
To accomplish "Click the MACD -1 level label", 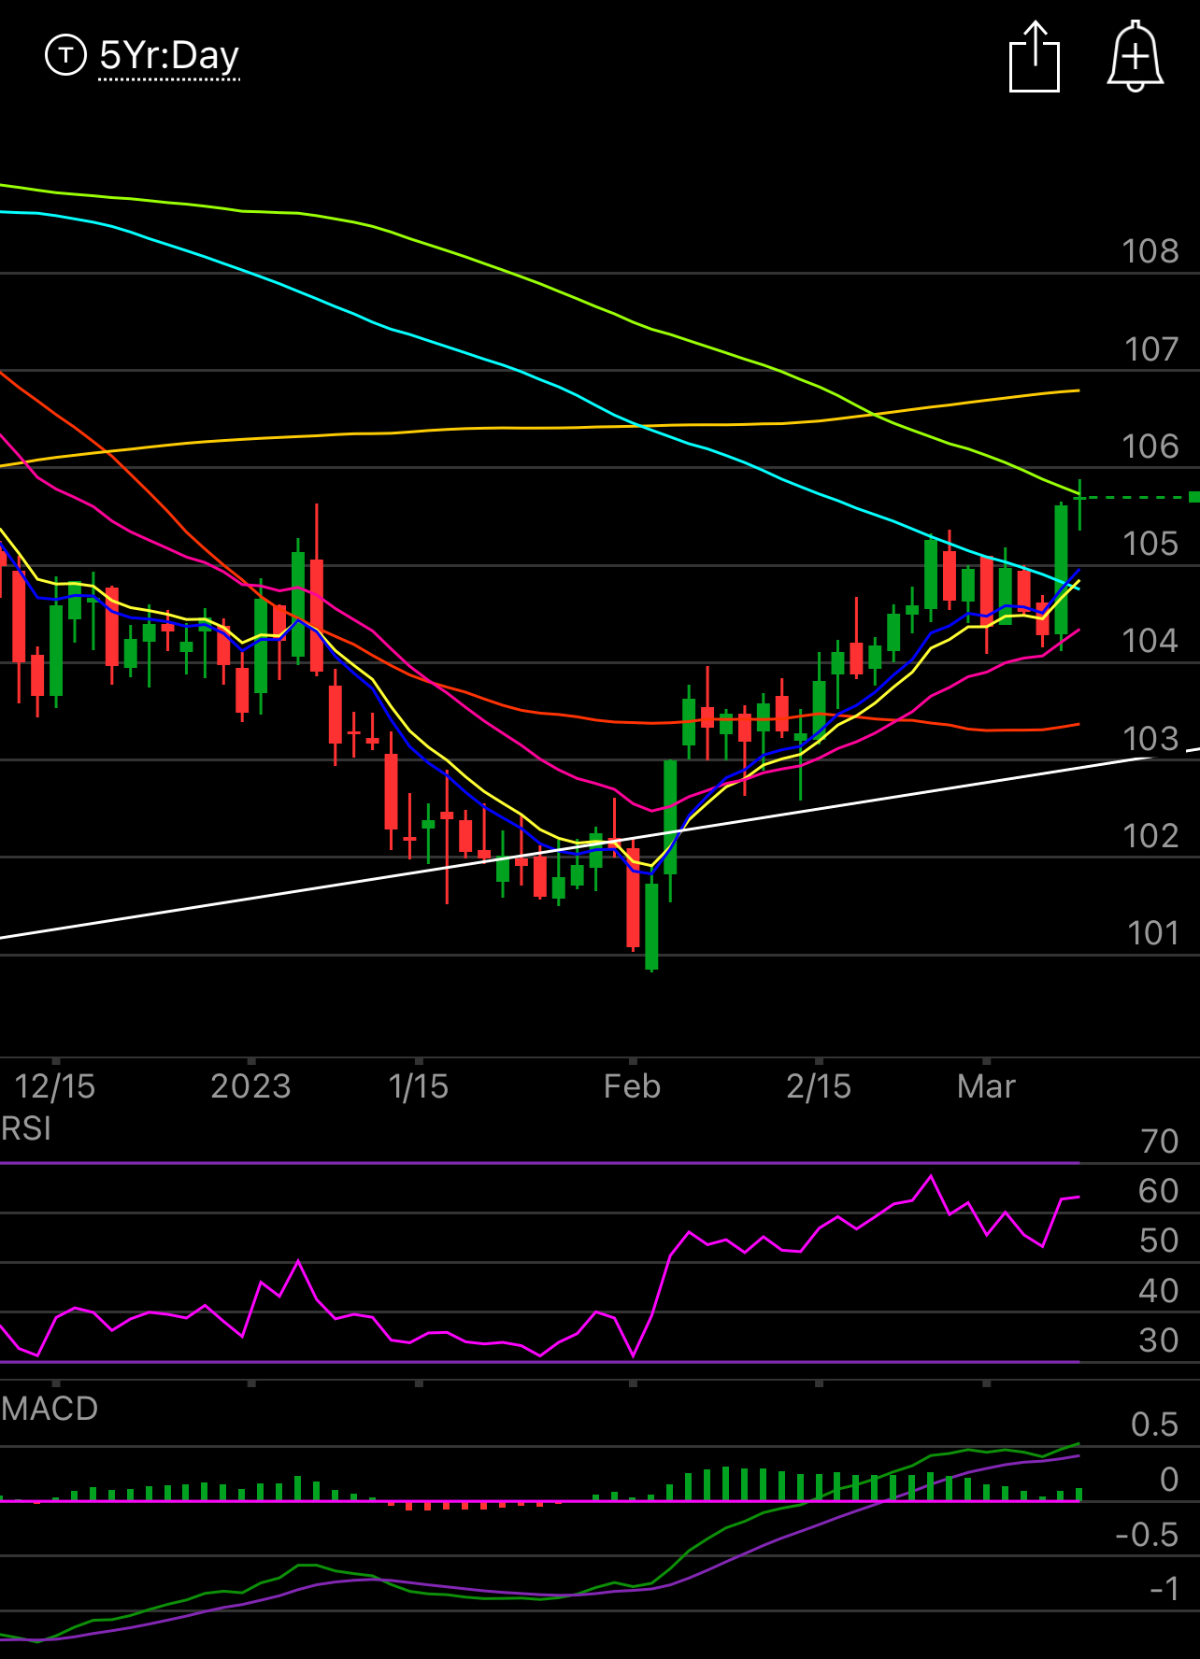I will coord(1164,1589).
